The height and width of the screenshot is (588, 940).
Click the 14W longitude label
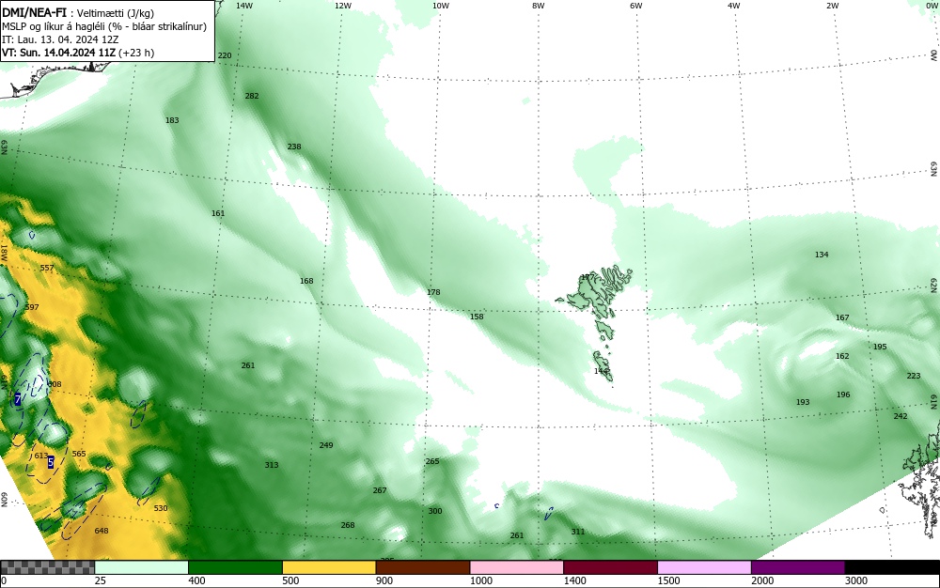pyautogui.click(x=244, y=6)
